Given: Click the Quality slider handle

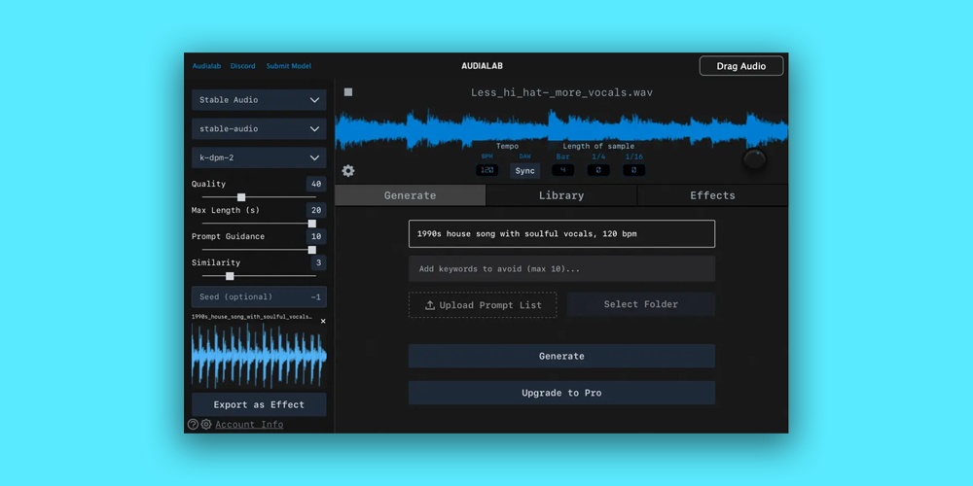Looking at the screenshot, I should (241, 197).
